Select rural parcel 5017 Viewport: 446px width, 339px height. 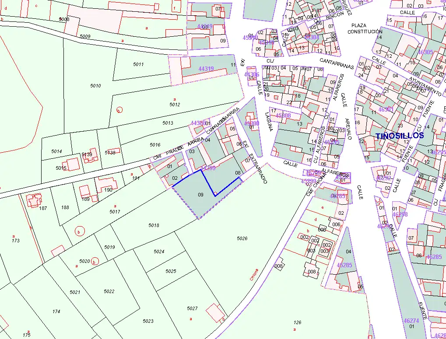115,212
